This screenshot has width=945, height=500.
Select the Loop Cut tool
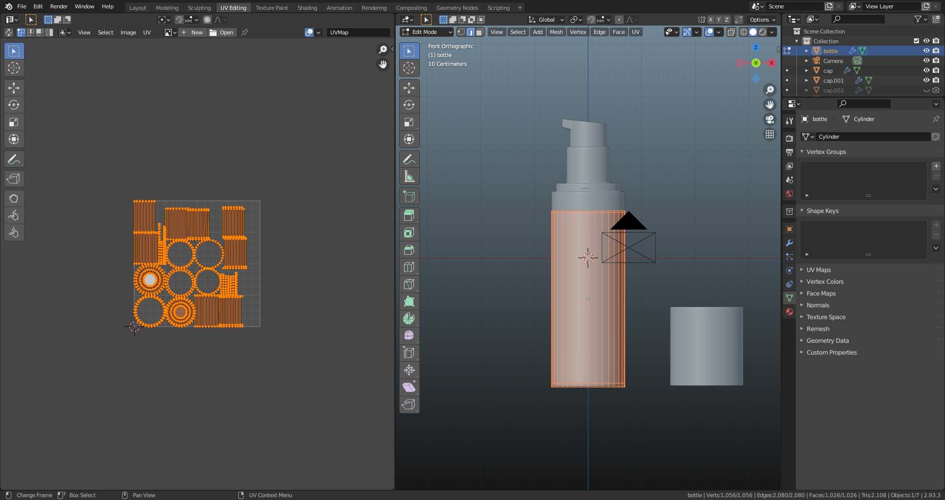(x=409, y=267)
